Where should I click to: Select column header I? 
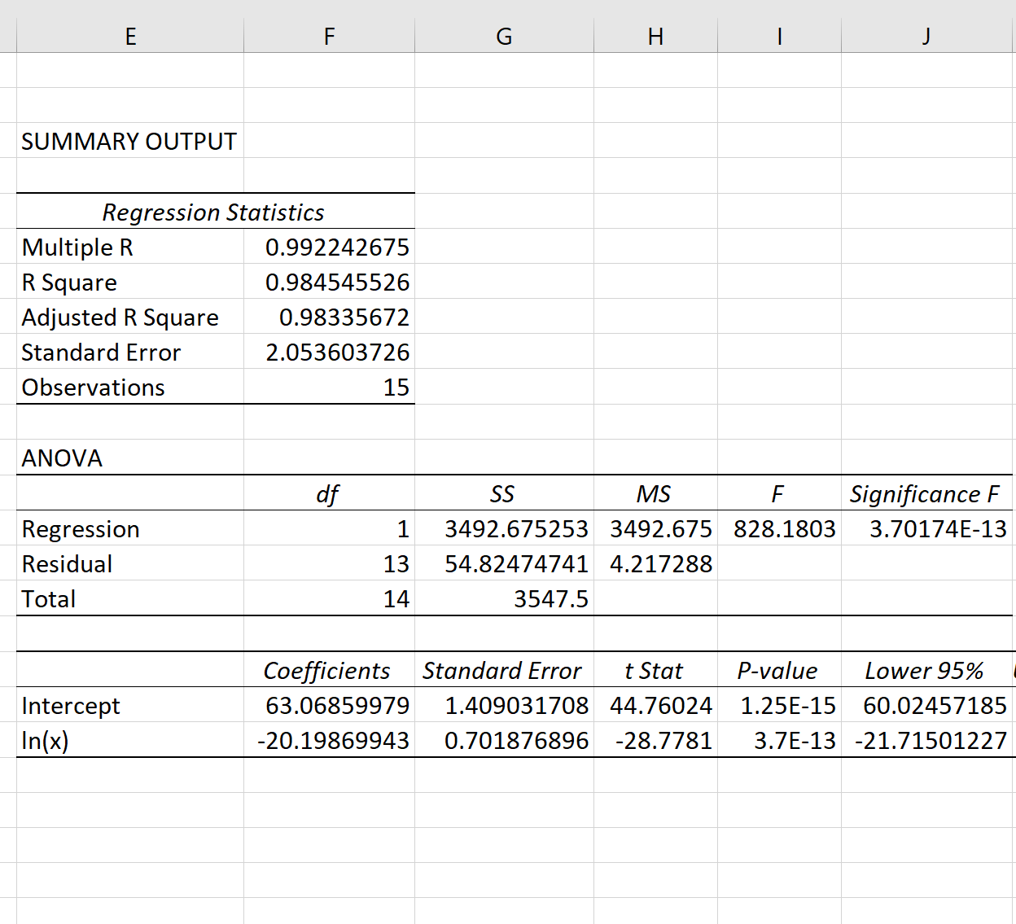(779, 36)
